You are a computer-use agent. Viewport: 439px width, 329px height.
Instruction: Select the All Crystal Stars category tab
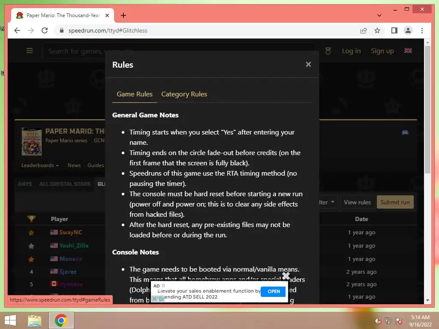coord(65,184)
